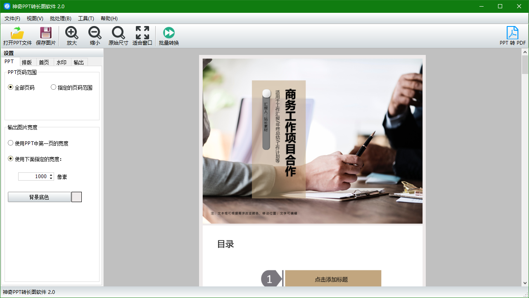Zoom in with the 放大 magnifier icon
This screenshot has width=529, height=298.
click(72, 33)
